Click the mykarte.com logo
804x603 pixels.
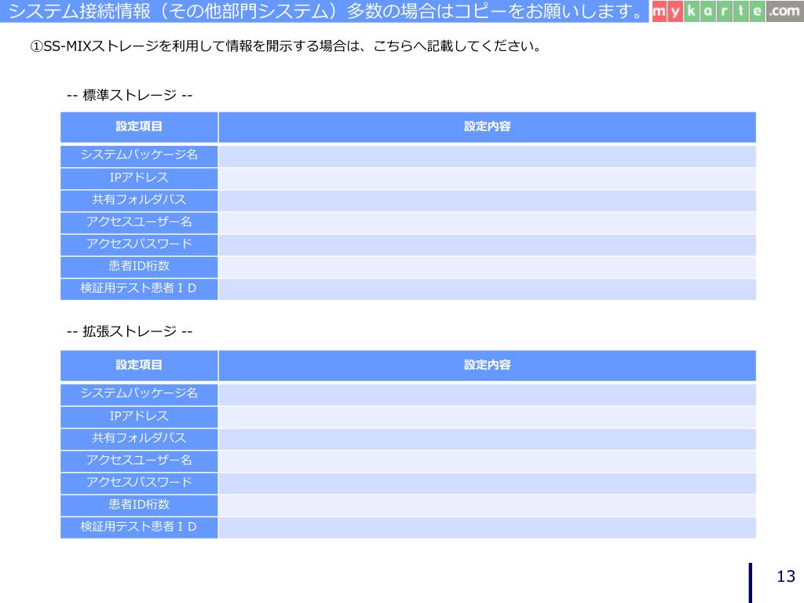coord(727,11)
